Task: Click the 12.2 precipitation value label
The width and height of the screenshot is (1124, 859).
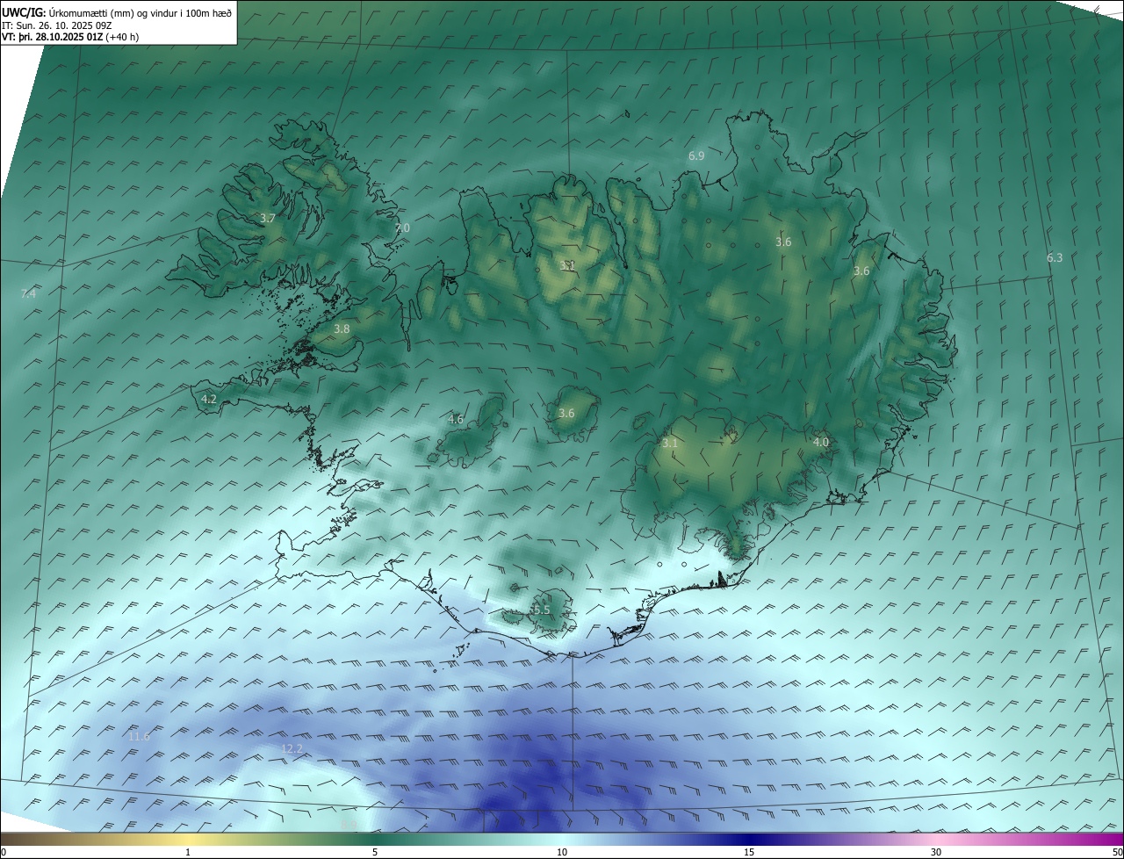Action: [x=292, y=748]
